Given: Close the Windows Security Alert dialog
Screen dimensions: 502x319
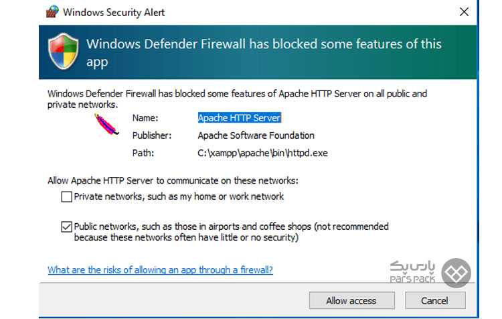Looking at the screenshot, I should pos(464,12).
